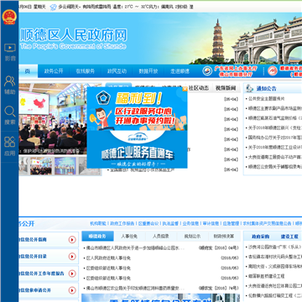Image resolution: width=302 pixels, height=302 pixels.
Task: Click the red arrow beside 信息公开指南
Action: (x=72, y=240)
